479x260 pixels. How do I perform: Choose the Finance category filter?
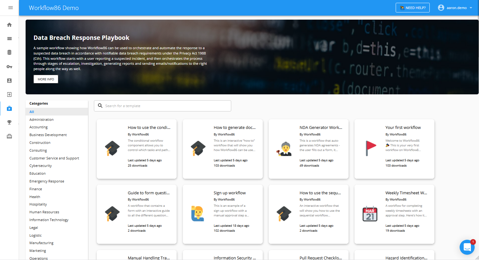pyautogui.click(x=36, y=189)
